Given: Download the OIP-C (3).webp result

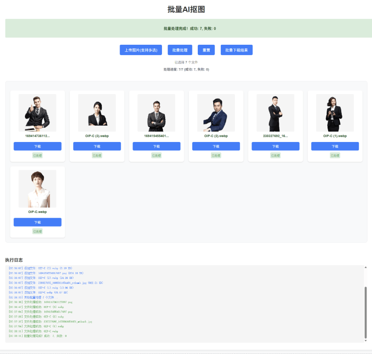Looking at the screenshot, I should (96, 146).
